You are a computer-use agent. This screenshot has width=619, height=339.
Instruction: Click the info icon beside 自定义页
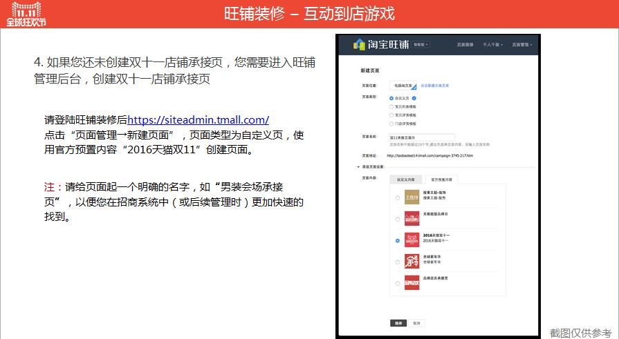[x=414, y=98]
